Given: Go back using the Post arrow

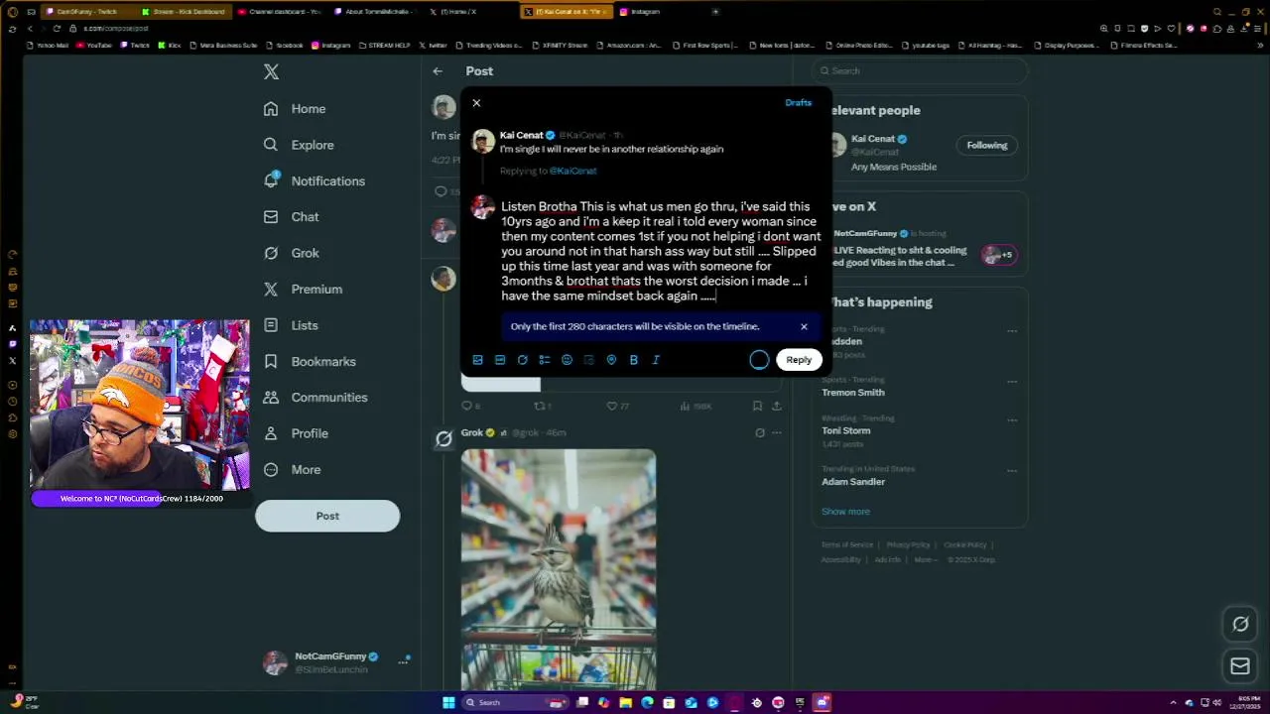Looking at the screenshot, I should tap(438, 71).
